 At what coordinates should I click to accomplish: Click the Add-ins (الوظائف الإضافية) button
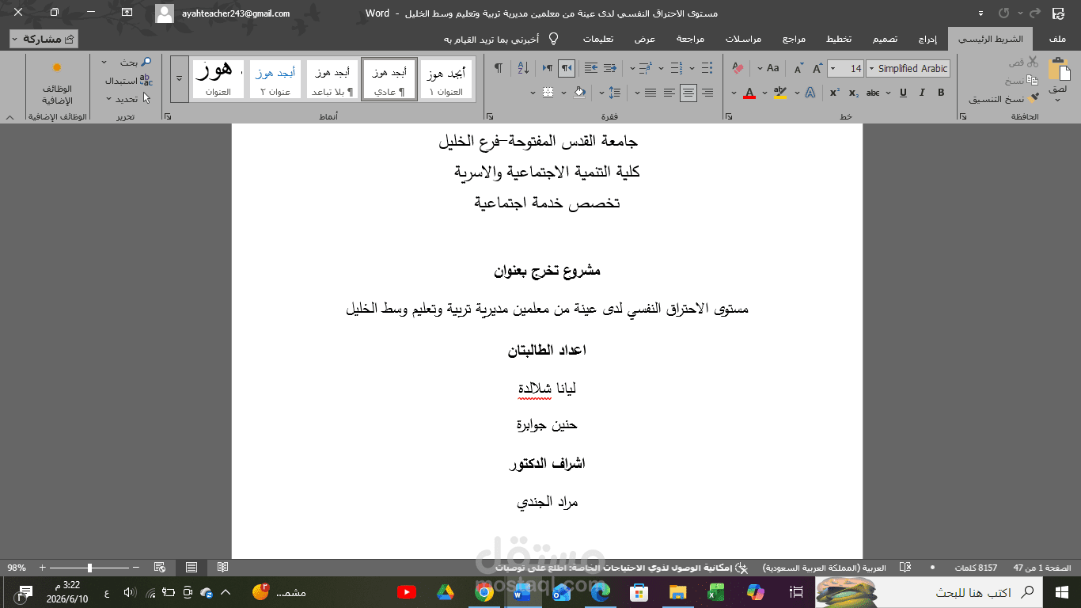click(x=57, y=84)
